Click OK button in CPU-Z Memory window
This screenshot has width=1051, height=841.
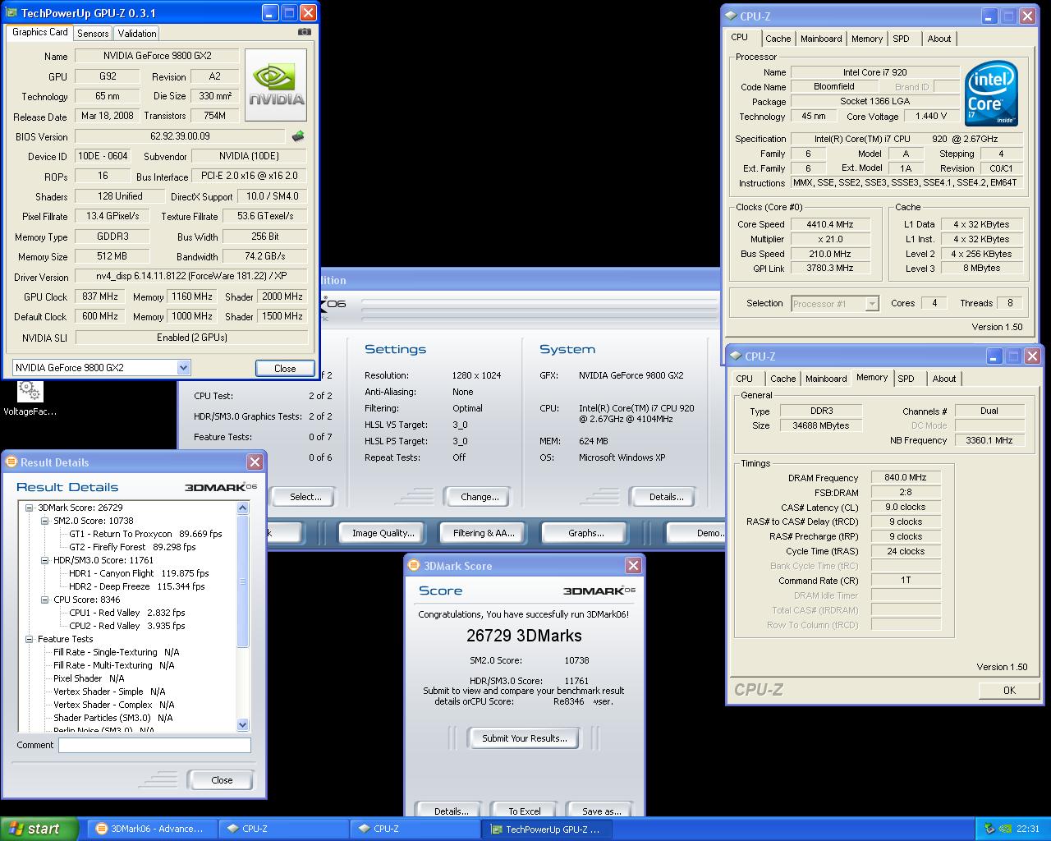[1009, 690]
